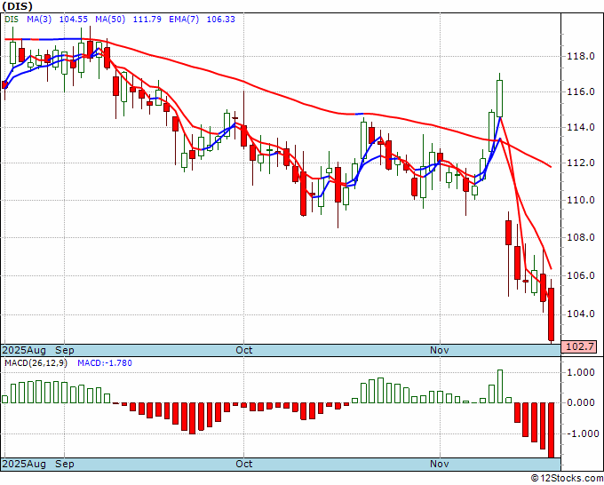The height and width of the screenshot is (485, 604).
Task: Click the Oct label on price chart axis
Action: (244, 350)
